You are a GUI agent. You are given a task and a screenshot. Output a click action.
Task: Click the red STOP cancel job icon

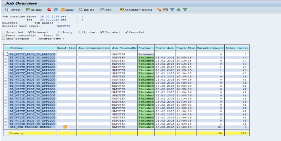click(x=49, y=10)
